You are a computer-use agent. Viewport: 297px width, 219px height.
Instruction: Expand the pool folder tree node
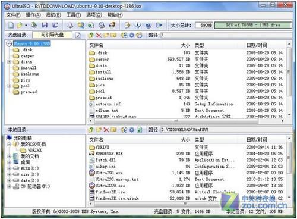click(9, 86)
